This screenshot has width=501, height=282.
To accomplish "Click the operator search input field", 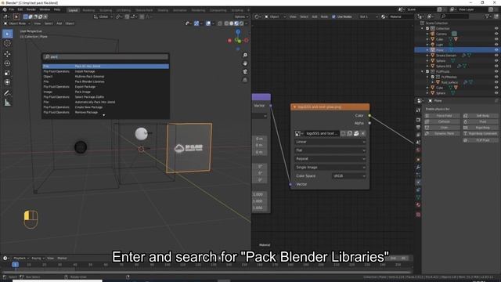I will click(x=106, y=56).
